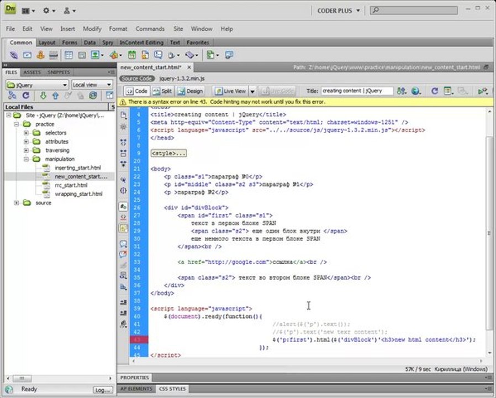Expand the selectors folder
This screenshot has width=496, height=398.
point(27,133)
